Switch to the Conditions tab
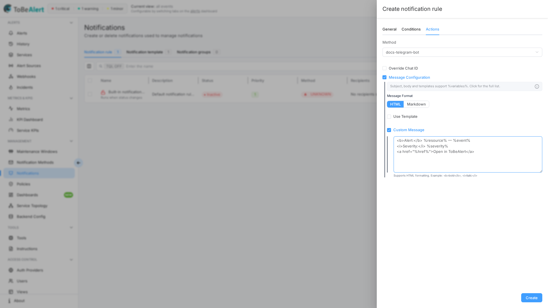The image size is (548, 308). 411,29
